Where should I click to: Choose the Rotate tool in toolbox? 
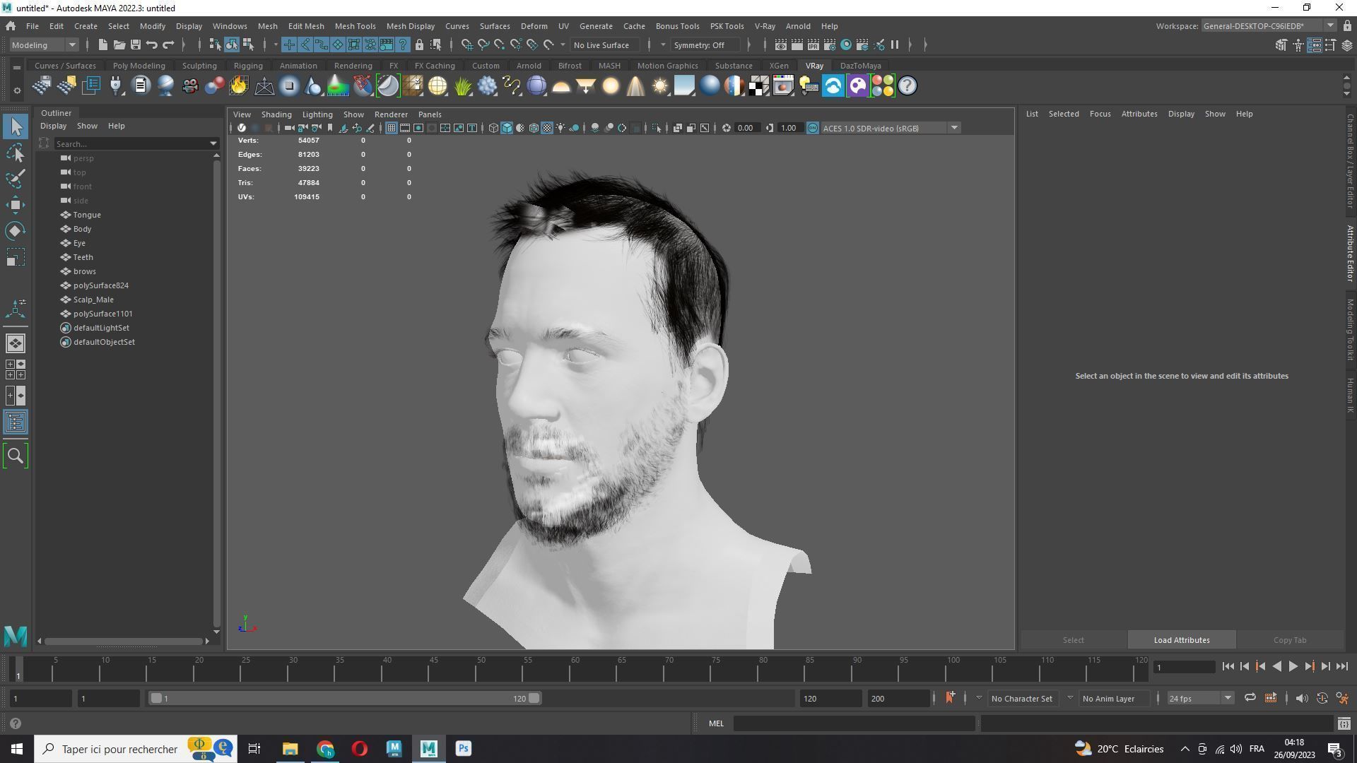tap(16, 231)
